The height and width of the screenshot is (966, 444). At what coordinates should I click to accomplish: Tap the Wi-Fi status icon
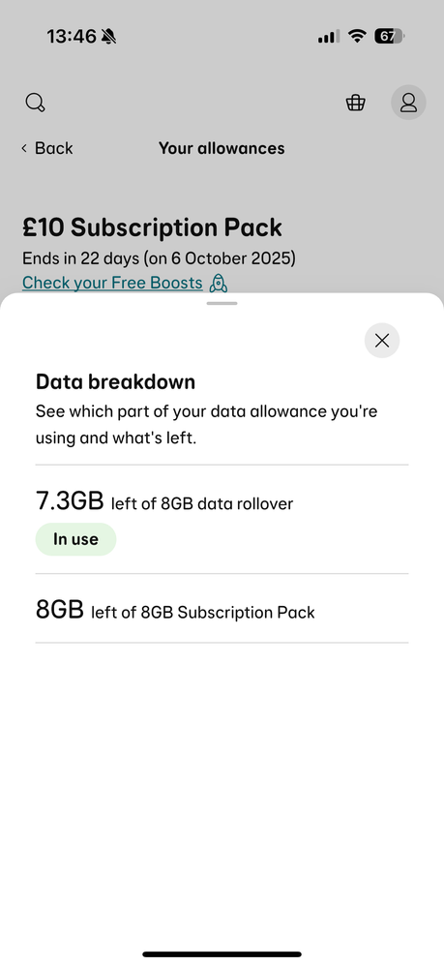click(357, 37)
